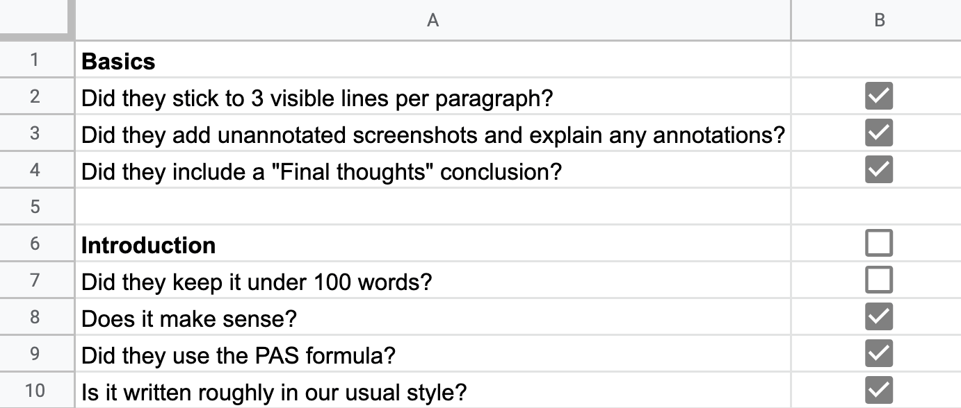
Task: Check the checkbox beside Introduction
Action: click(x=878, y=244)
